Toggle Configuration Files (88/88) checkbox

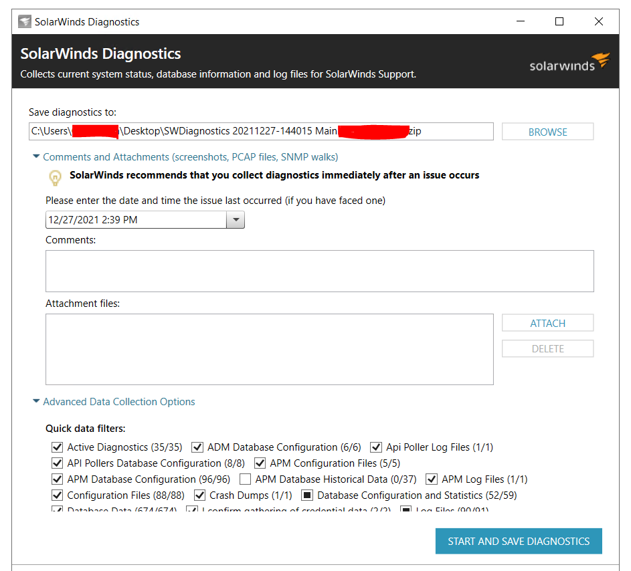point(57,495)
